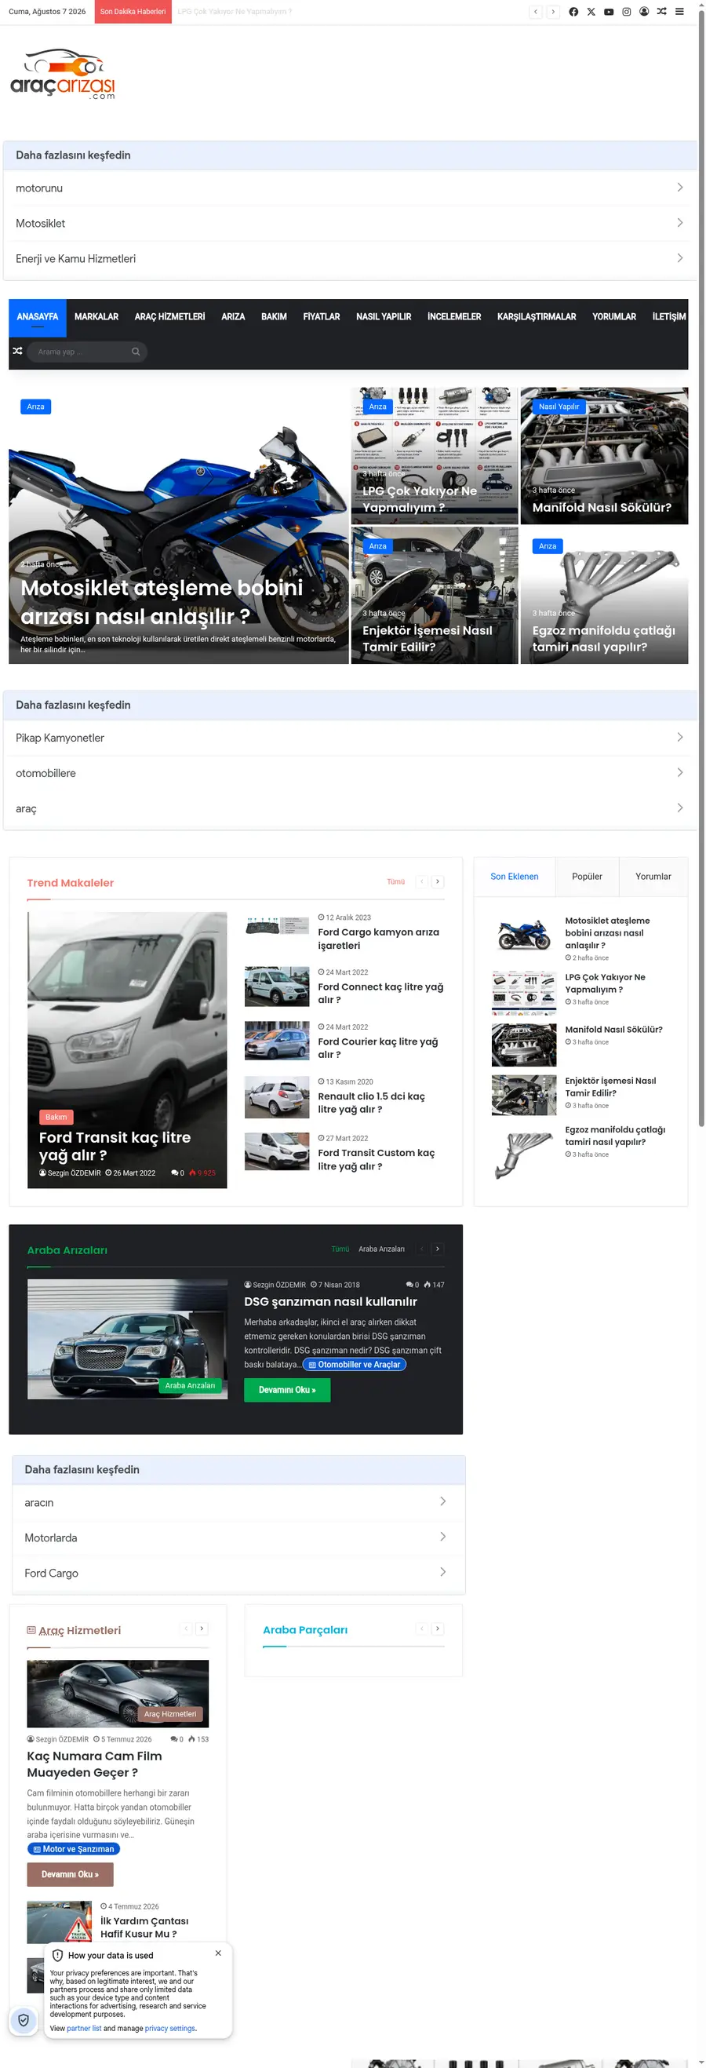706x2068 pixels.
Task: Open ARAÇ HİZMETLERİ menu item
Action: tap(170, 317)
